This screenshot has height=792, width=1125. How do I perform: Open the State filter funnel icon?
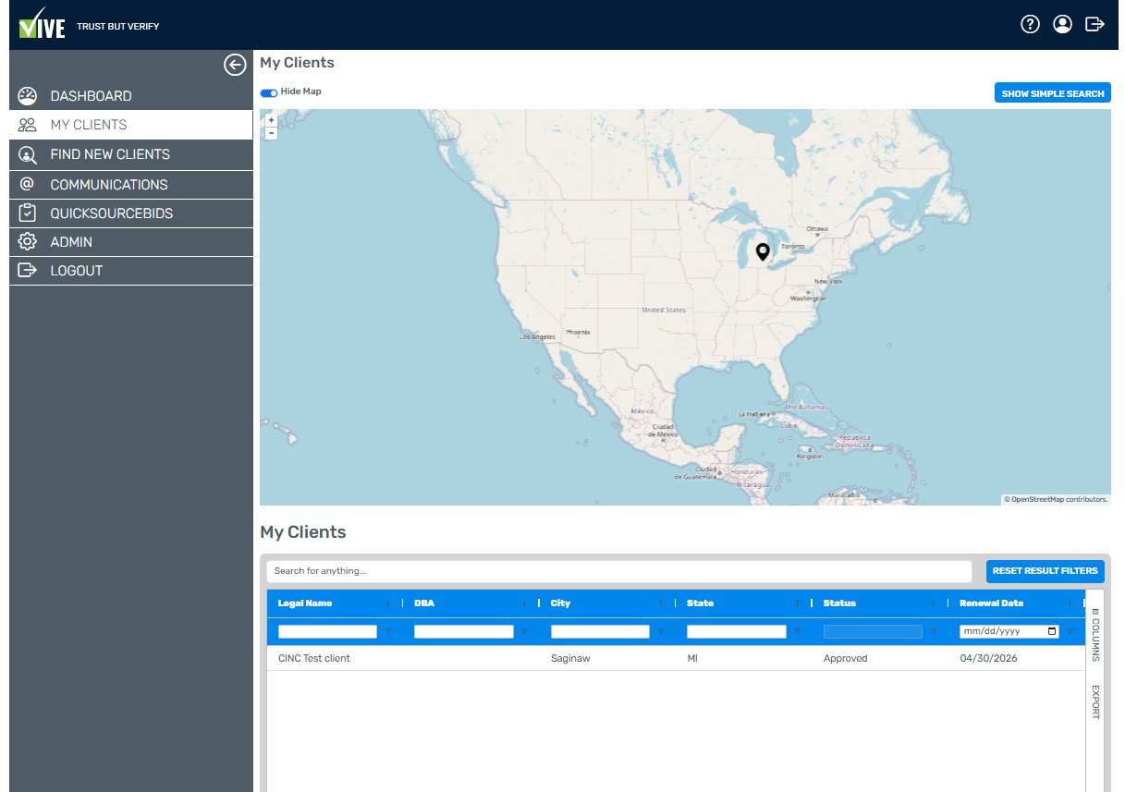(798, 632)
